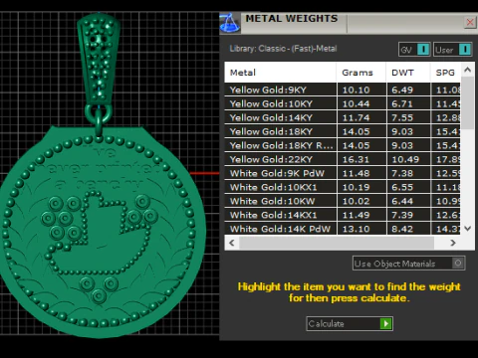
Task: Click the 6.71 DWT value
Action: pos(402,103)
